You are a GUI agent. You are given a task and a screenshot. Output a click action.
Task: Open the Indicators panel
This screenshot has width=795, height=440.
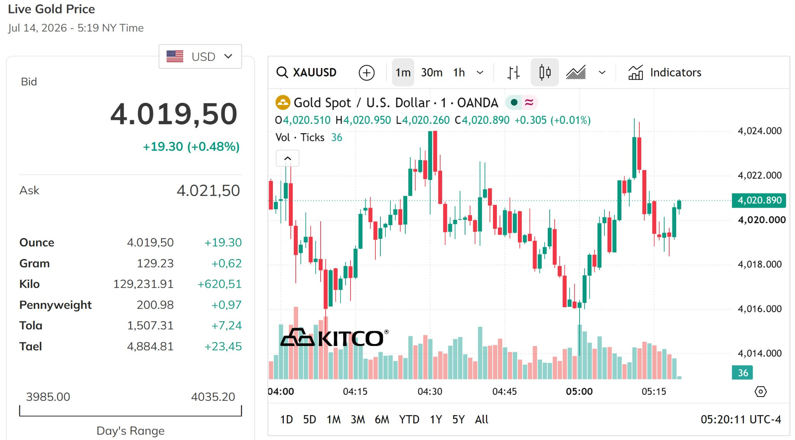click(x=665, y=72)
